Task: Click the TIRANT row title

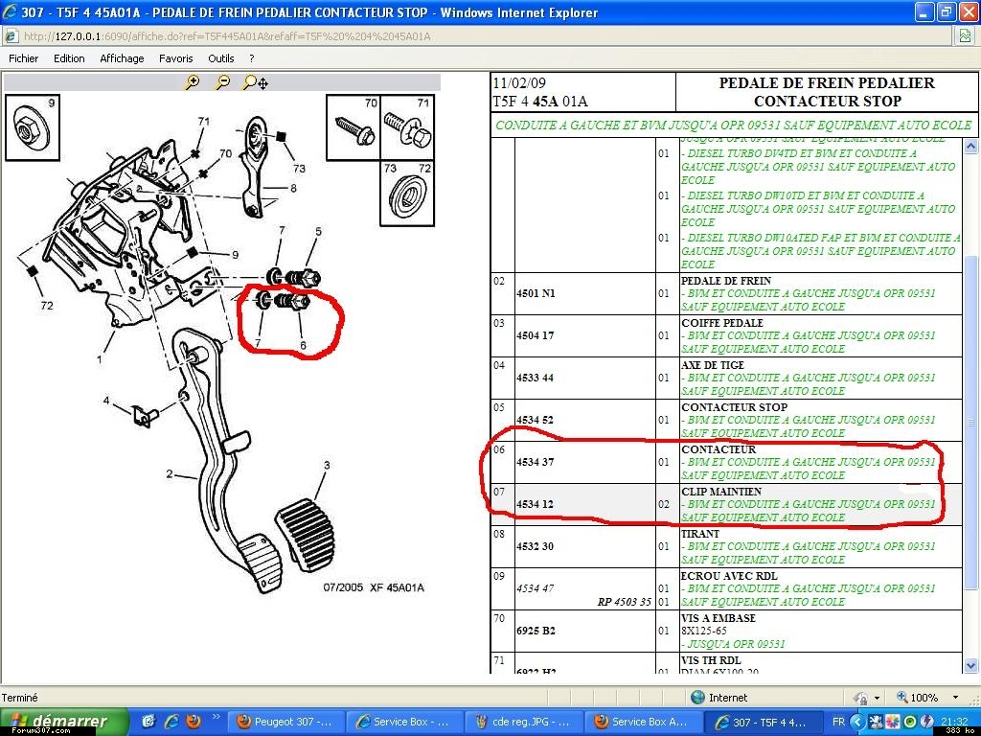Action: pos(700,534)
